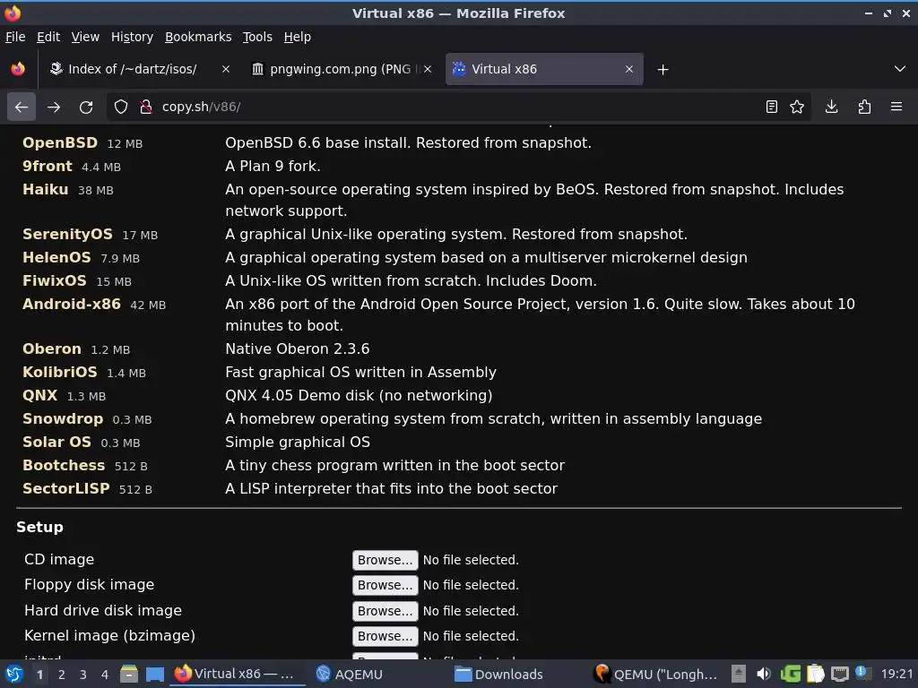The height and width of the screenshot is (688, 918).
Task: Show site connection security info
Action: coord(146,107)
